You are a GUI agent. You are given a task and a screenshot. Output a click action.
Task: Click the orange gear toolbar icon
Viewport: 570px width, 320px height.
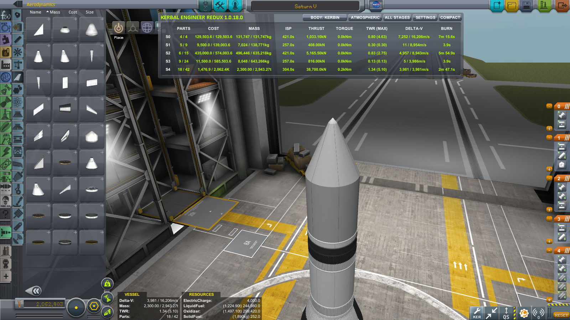coord(524,313)
